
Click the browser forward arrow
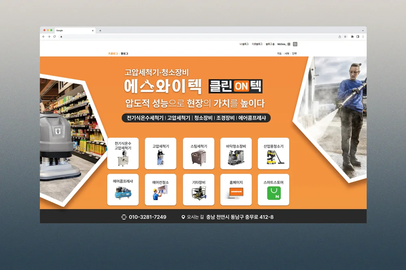[x=49, y=37]
